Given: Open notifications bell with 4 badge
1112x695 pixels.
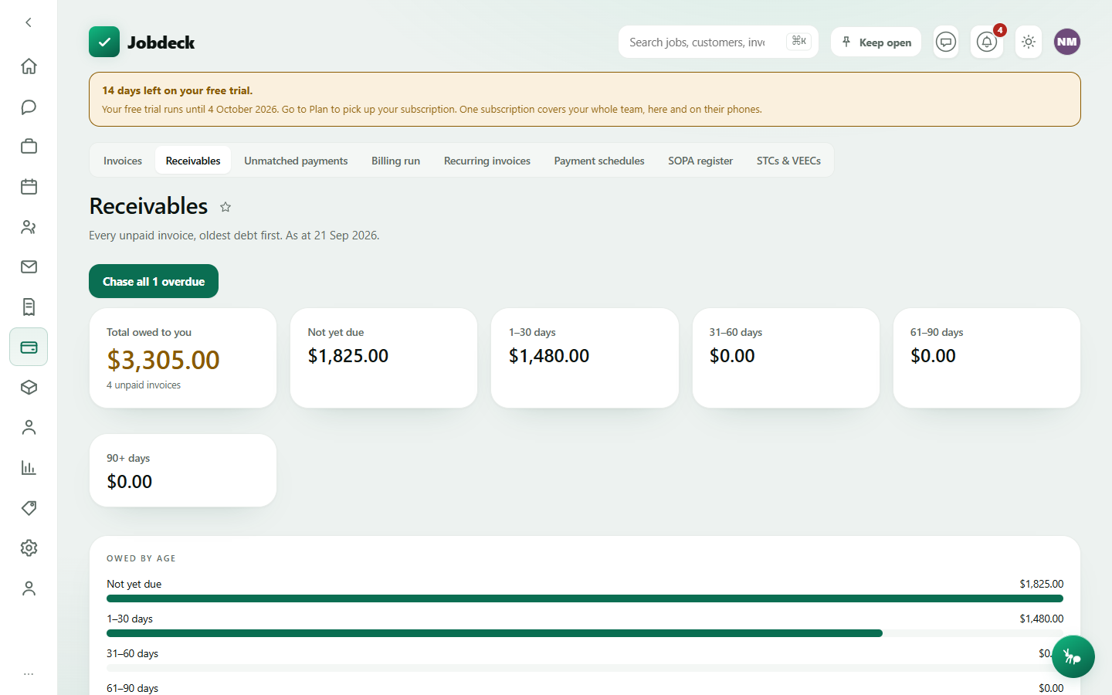Looking at the screenshot, I should click(x=987, y=42).
